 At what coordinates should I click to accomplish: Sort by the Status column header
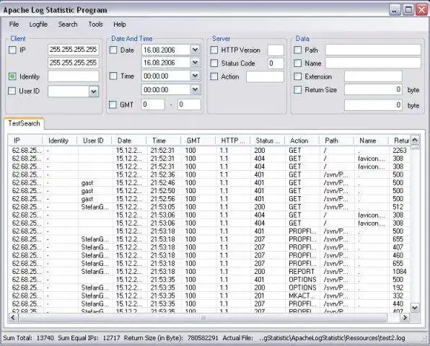[x=268, y=141]
